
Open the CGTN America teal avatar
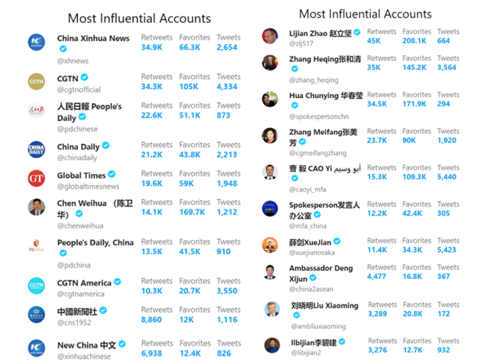pyautogui.click(x=36, y=285)
